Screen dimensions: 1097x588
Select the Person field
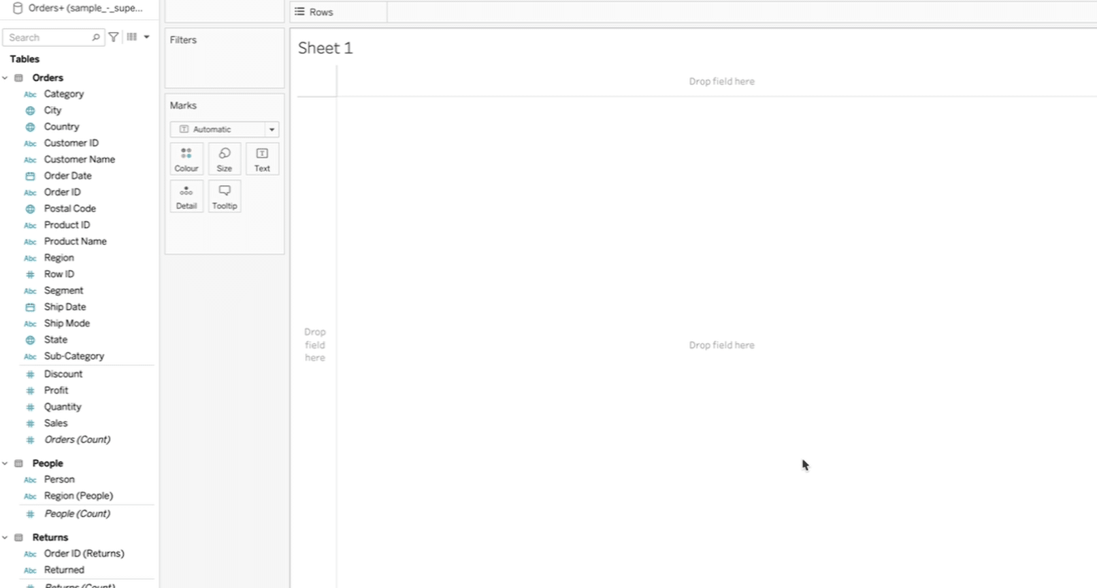point(59,479)
